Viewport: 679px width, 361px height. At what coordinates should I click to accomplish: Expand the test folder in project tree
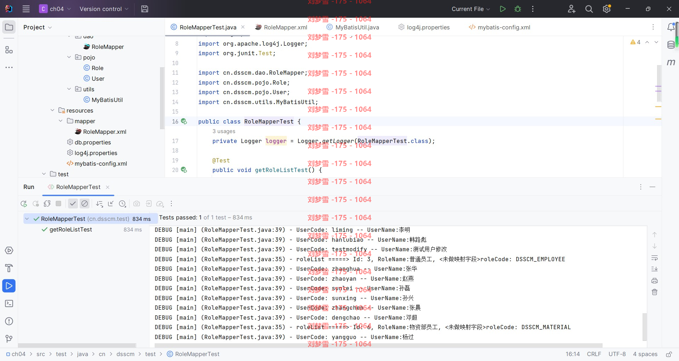click(x=44, y=174)
